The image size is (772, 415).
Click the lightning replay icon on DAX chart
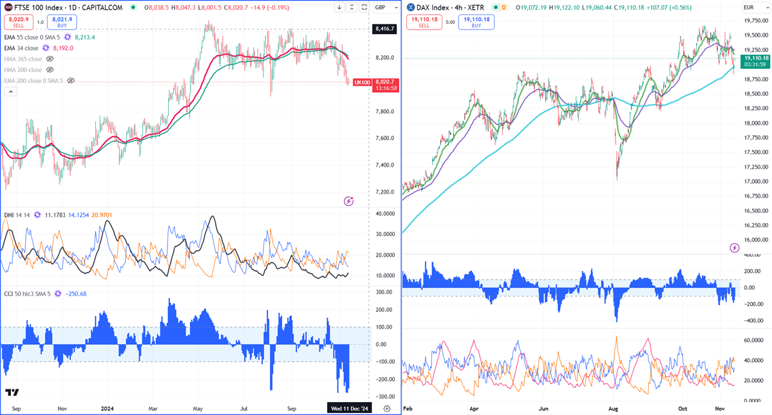(734, 248)
